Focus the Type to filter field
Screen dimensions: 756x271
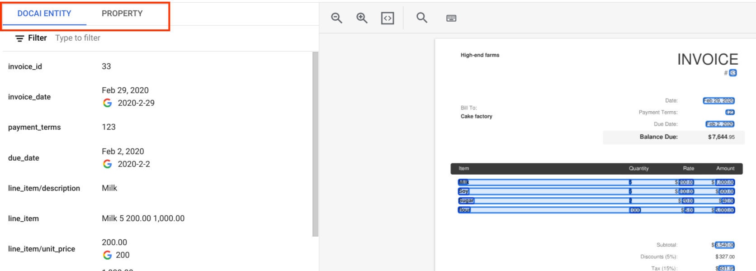tap(136, 38)
